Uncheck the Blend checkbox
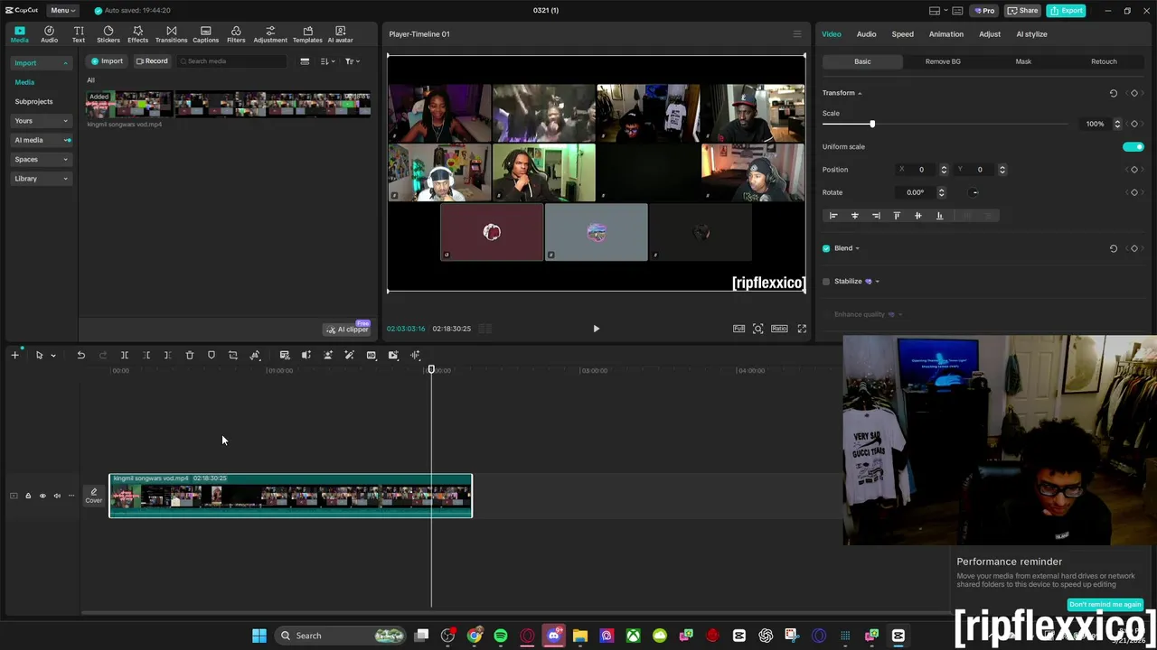Image resolution: width=1157 pixels, height=650 pixels. click(x=826, y=248)
